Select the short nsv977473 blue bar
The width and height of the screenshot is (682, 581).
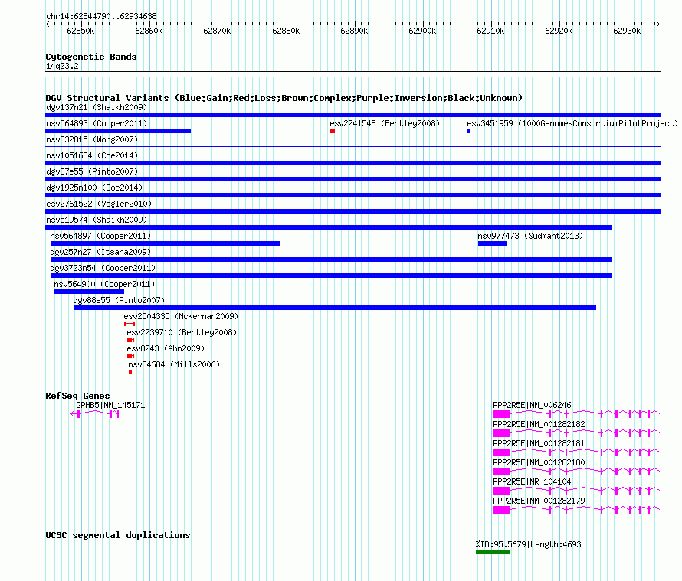[493, 243]
